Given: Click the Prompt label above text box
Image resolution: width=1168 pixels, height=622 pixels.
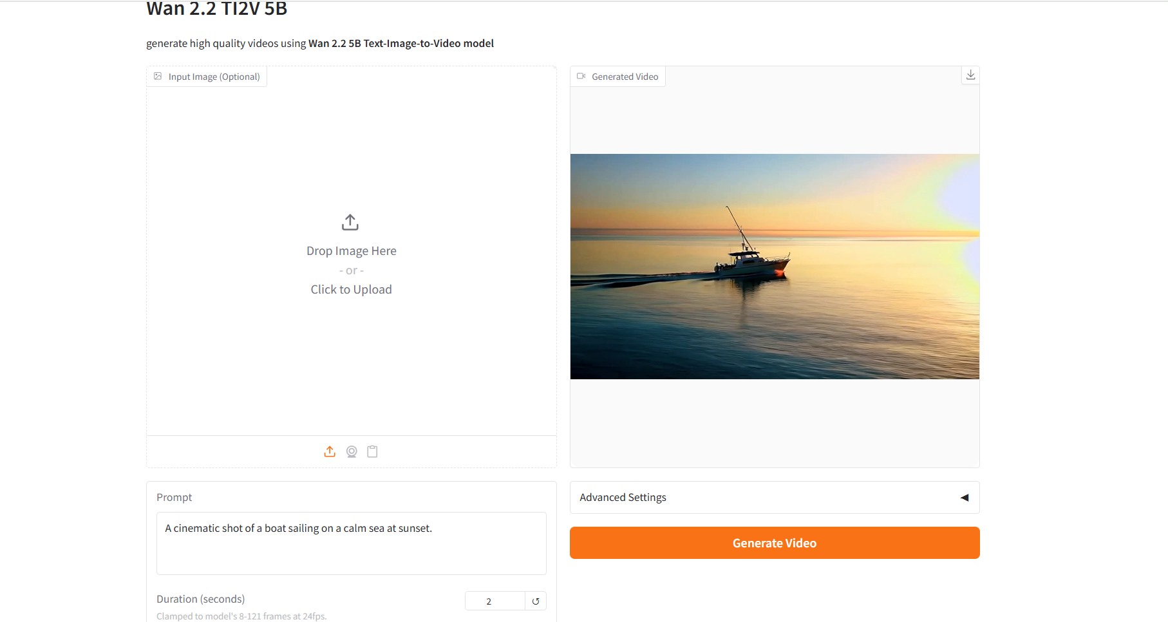Looking at the screenshot, I should pos(174,497).
